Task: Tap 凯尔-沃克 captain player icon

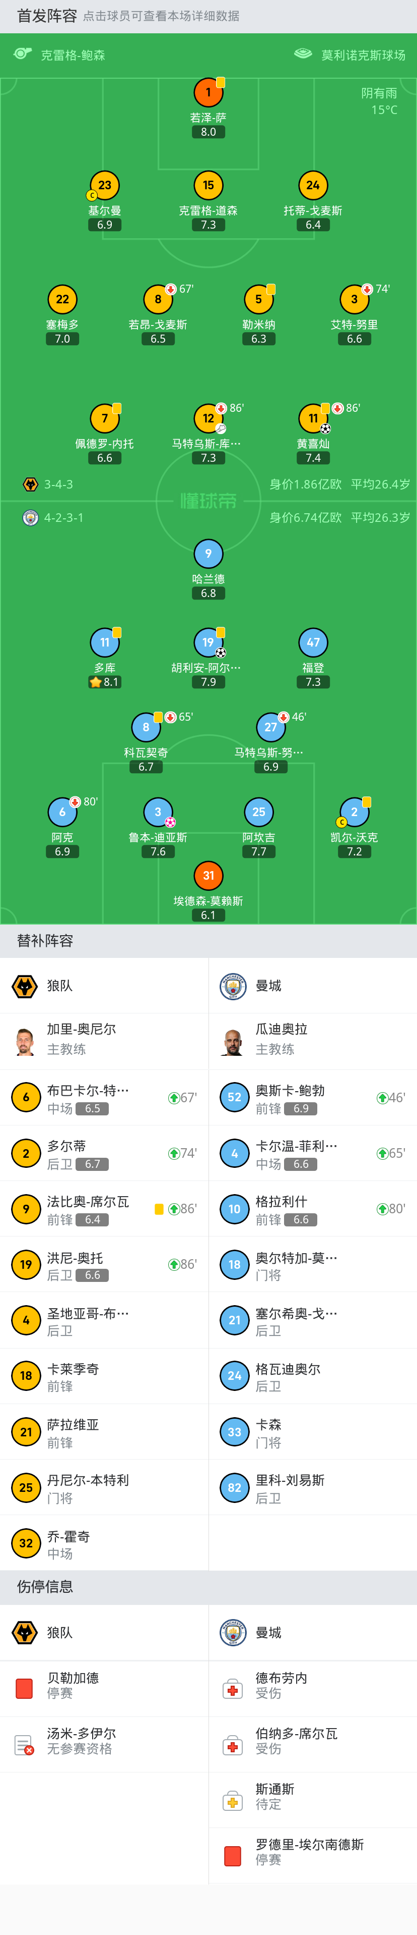Action: (x=354, y=812)
